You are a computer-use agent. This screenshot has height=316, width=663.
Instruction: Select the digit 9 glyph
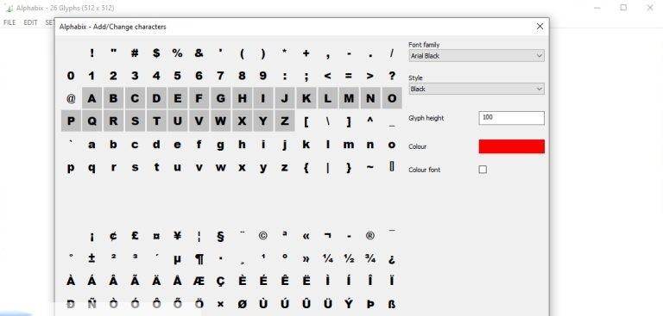click(263, 76)
